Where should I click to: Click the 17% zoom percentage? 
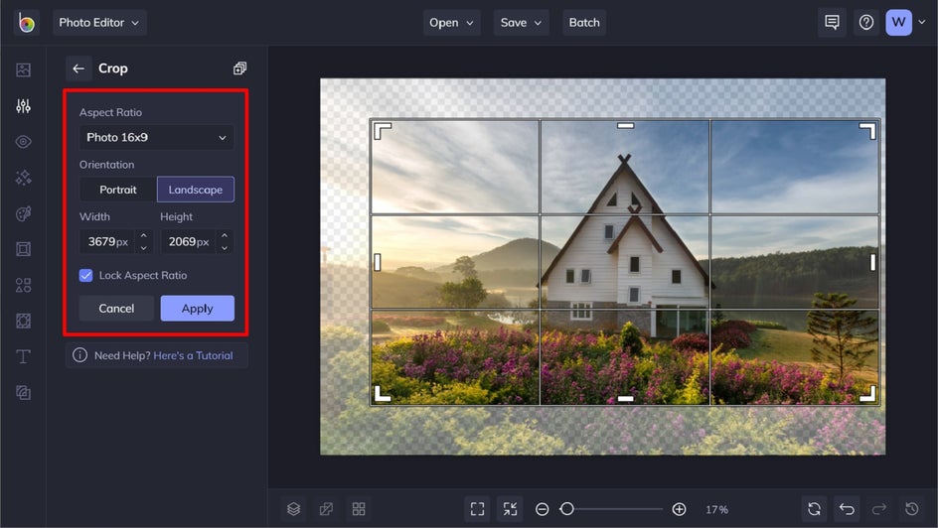pos(716,509)
